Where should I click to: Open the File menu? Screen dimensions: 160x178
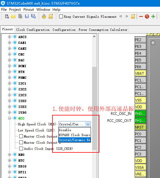[x=4, y=10]
